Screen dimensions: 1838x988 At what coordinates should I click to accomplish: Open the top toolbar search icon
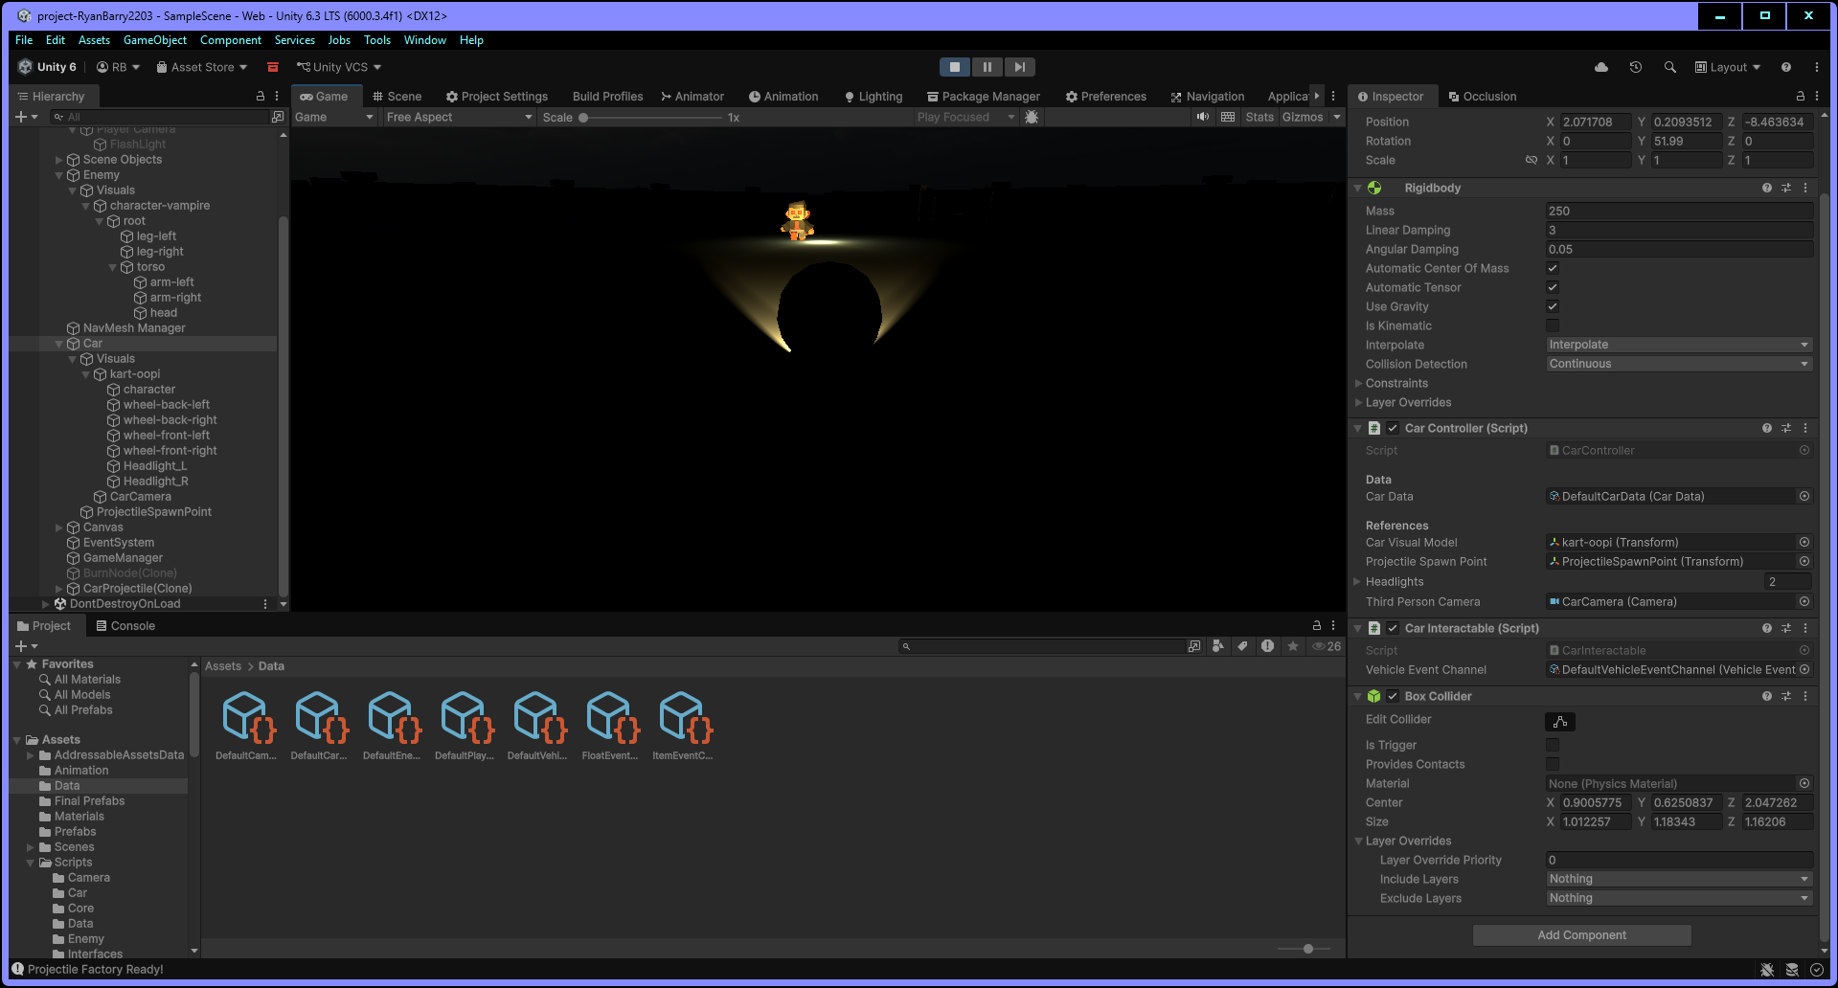1670,67
